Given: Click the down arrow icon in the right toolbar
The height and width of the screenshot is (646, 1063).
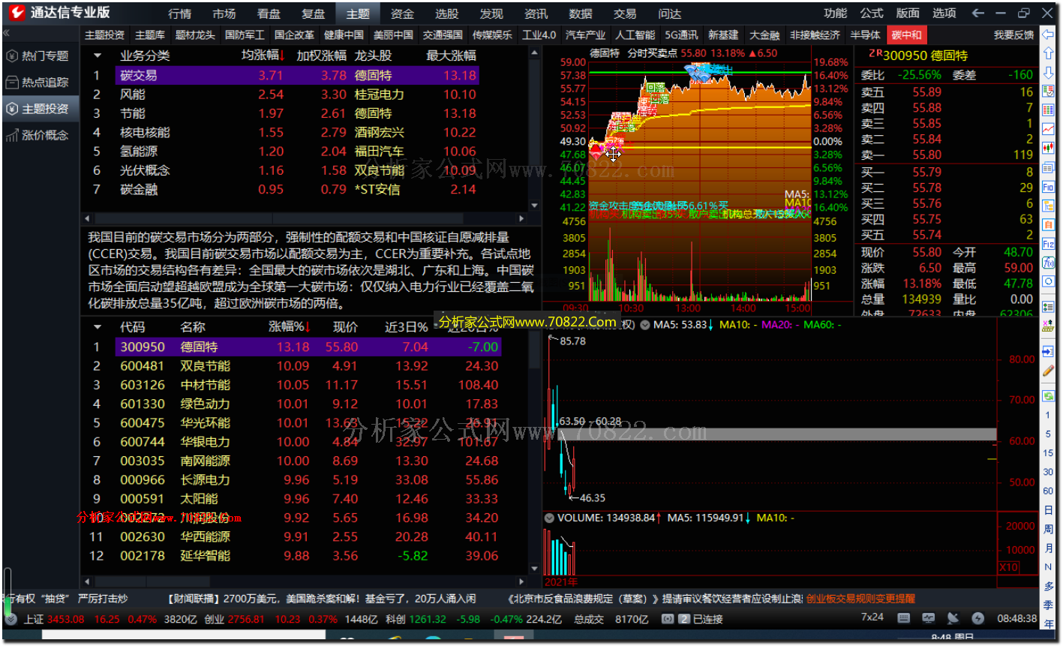Looking at the screenshot, I should click(1048, 72).
